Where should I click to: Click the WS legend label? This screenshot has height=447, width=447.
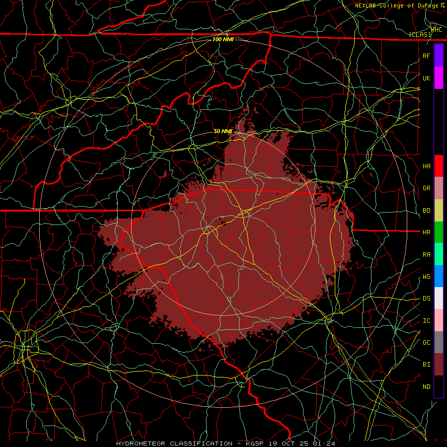pyautogui.click(x=427, y=277)
